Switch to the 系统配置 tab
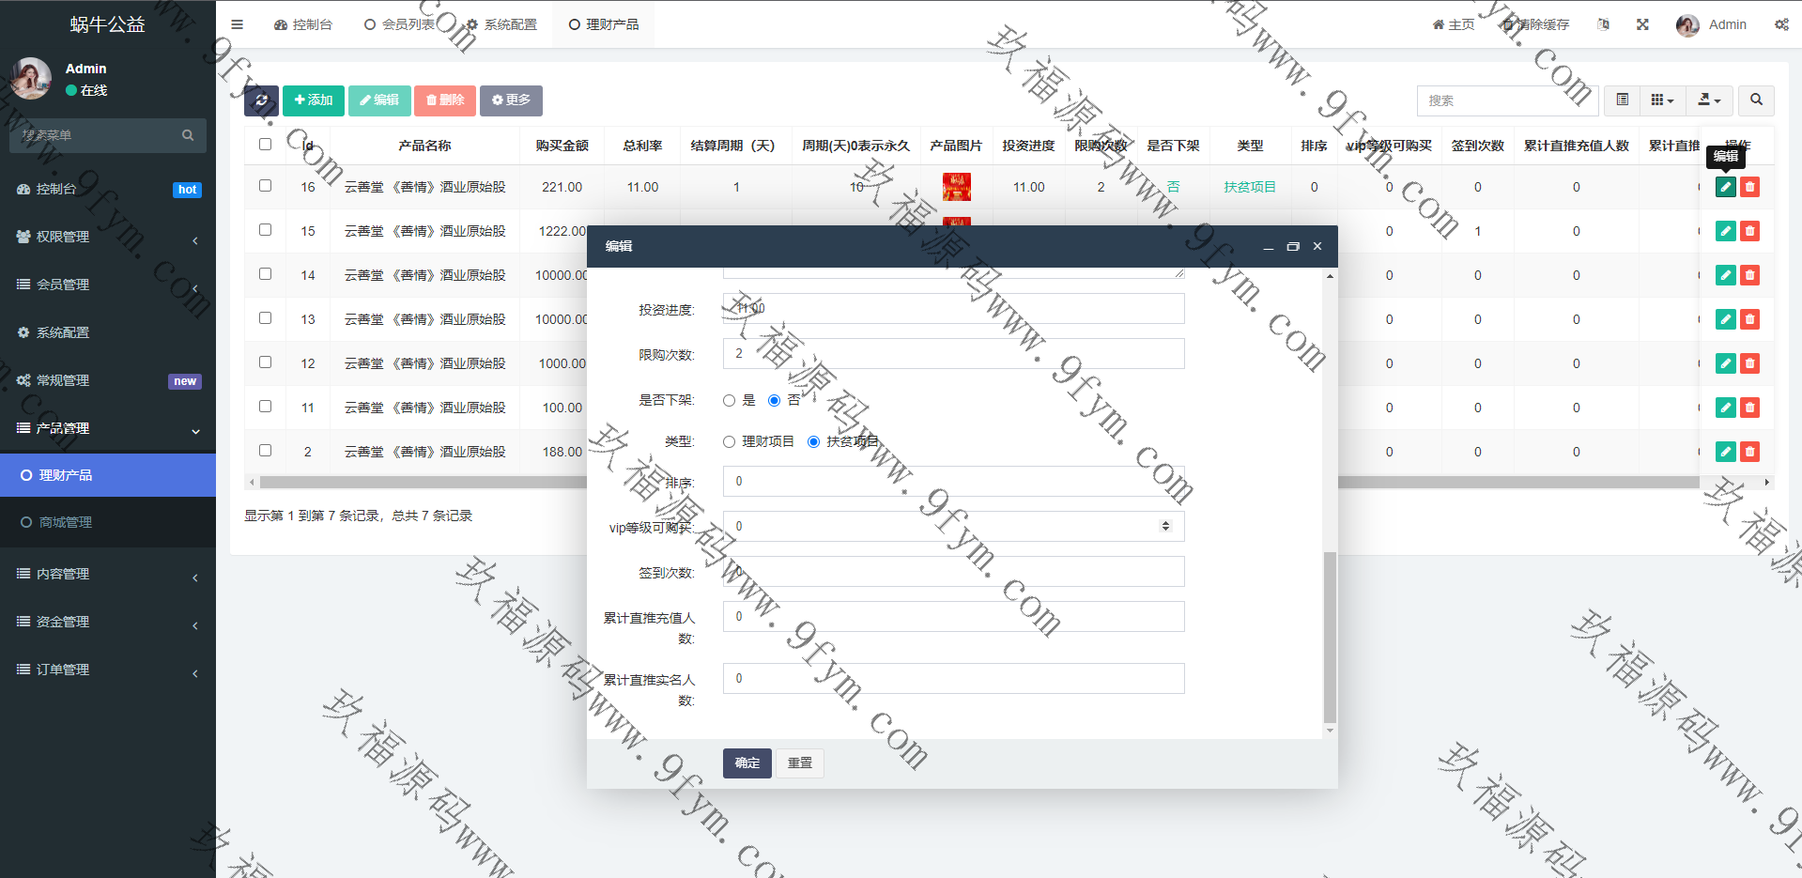 [502, 24]
